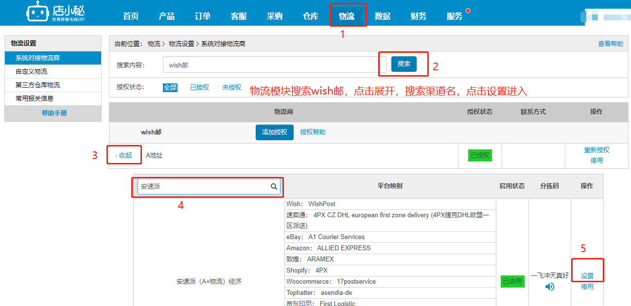The width and height of the screenshot is (631, 306).
Task: Open the 帮助手册 link in the sidebar
Action: (54, 113)
